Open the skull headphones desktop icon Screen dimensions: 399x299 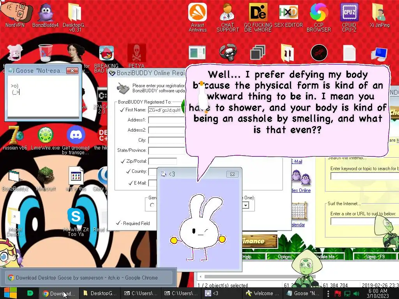pos(228,53)
